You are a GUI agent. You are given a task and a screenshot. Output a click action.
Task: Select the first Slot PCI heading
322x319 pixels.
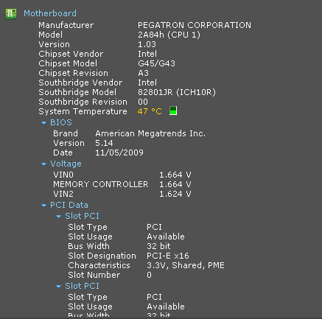pos(82,216)
